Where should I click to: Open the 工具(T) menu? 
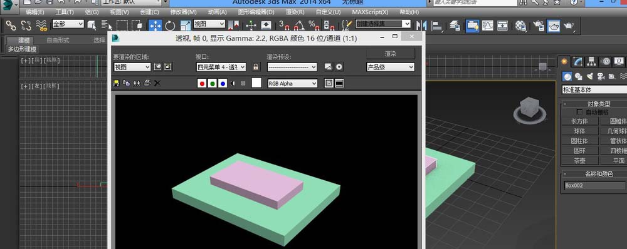65,12
